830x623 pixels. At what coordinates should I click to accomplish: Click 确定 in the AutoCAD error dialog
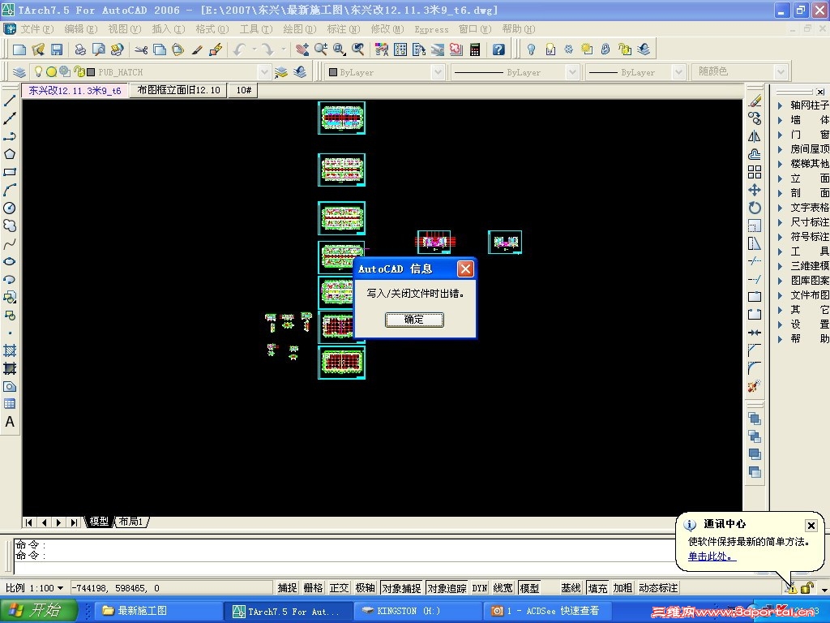click(x=414, y=319)
